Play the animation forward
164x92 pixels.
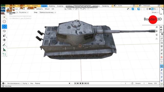[83, 83]
